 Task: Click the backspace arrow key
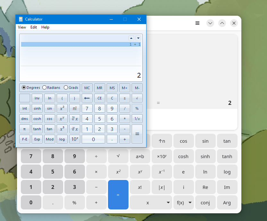pos(87,98)
